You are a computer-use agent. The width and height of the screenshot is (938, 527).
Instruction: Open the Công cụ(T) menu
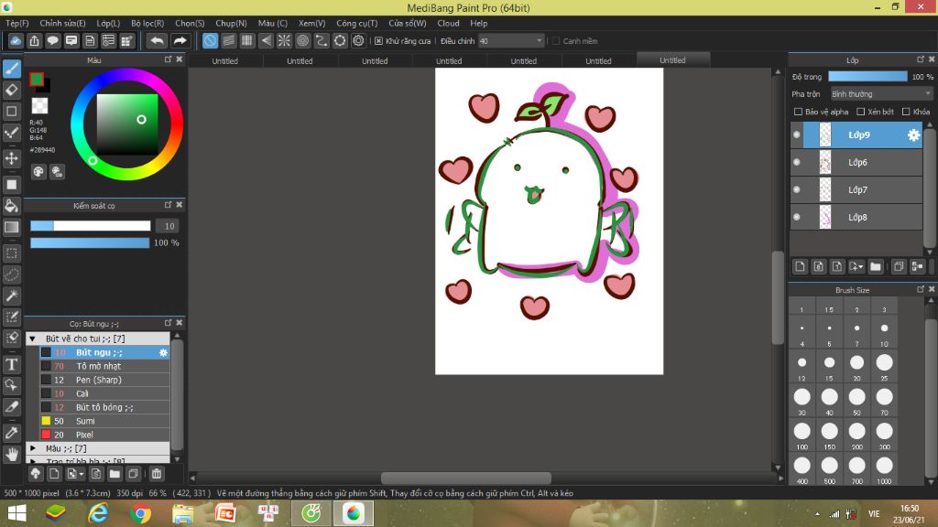[357, 23]
